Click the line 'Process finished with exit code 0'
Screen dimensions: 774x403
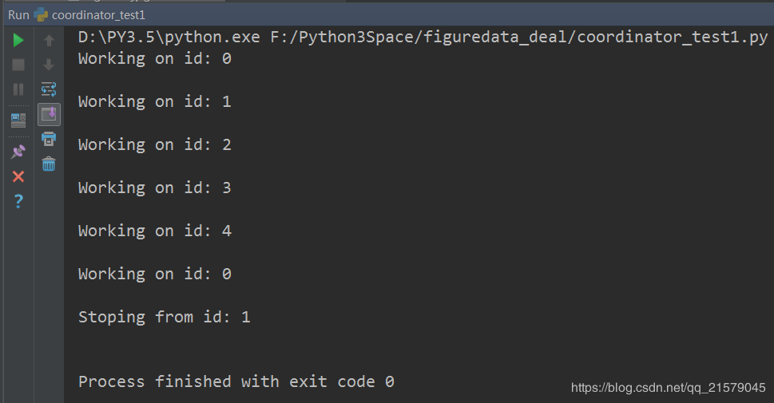tap(236, 381)
